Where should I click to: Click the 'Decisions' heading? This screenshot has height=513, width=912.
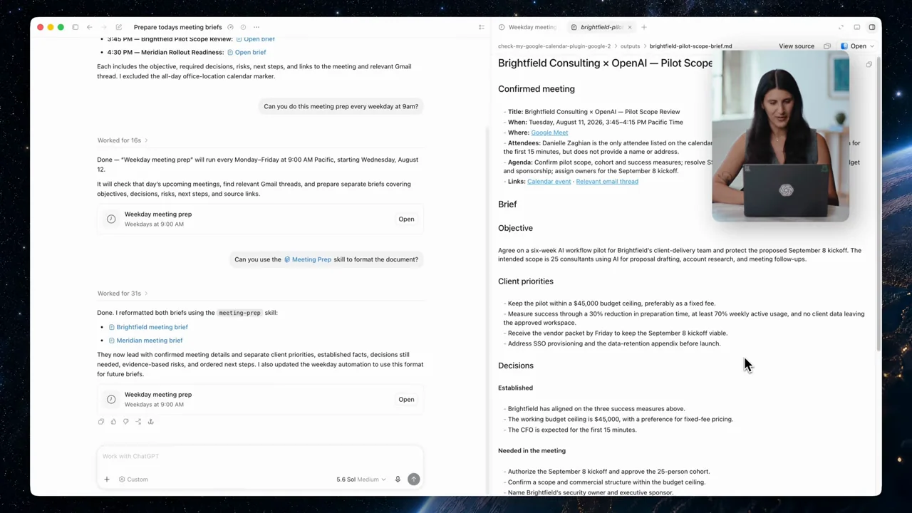516,366
